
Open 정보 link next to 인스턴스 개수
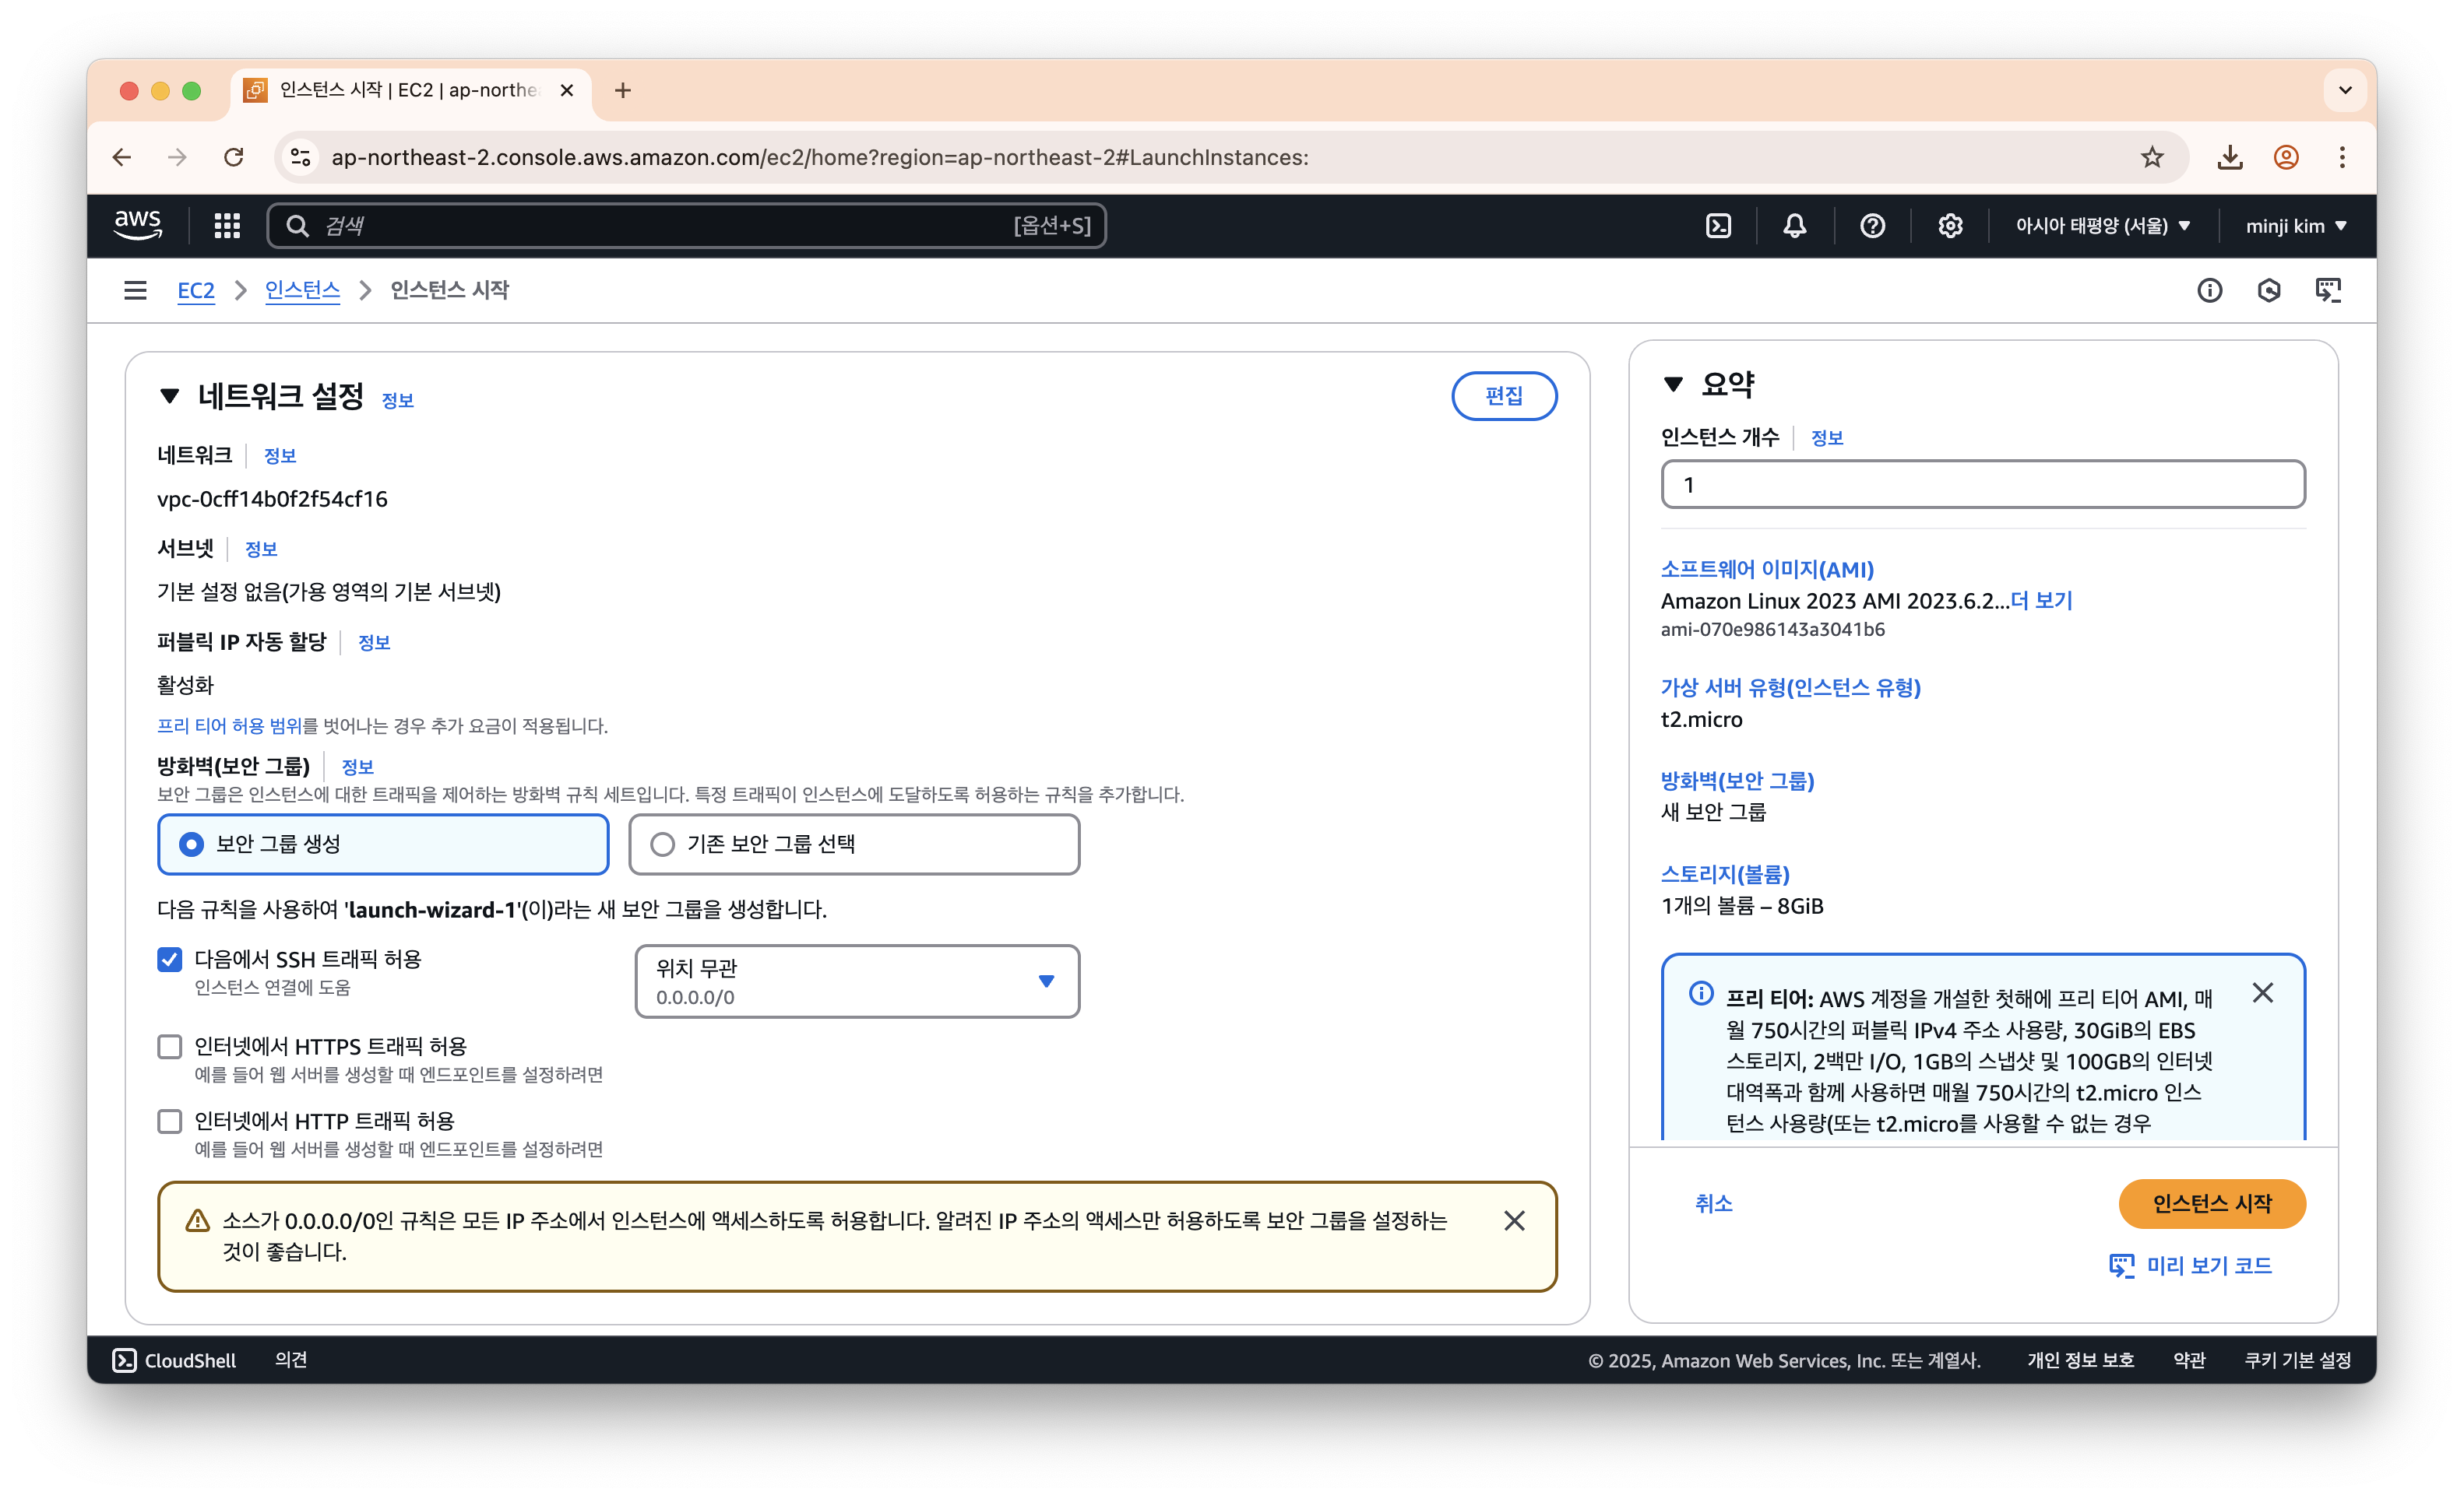pyautogui.click(x=1826, y=437)
